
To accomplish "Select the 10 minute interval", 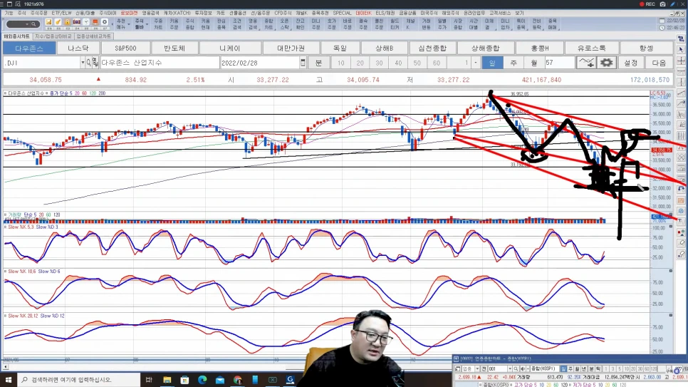I will [x=340, y=63].
